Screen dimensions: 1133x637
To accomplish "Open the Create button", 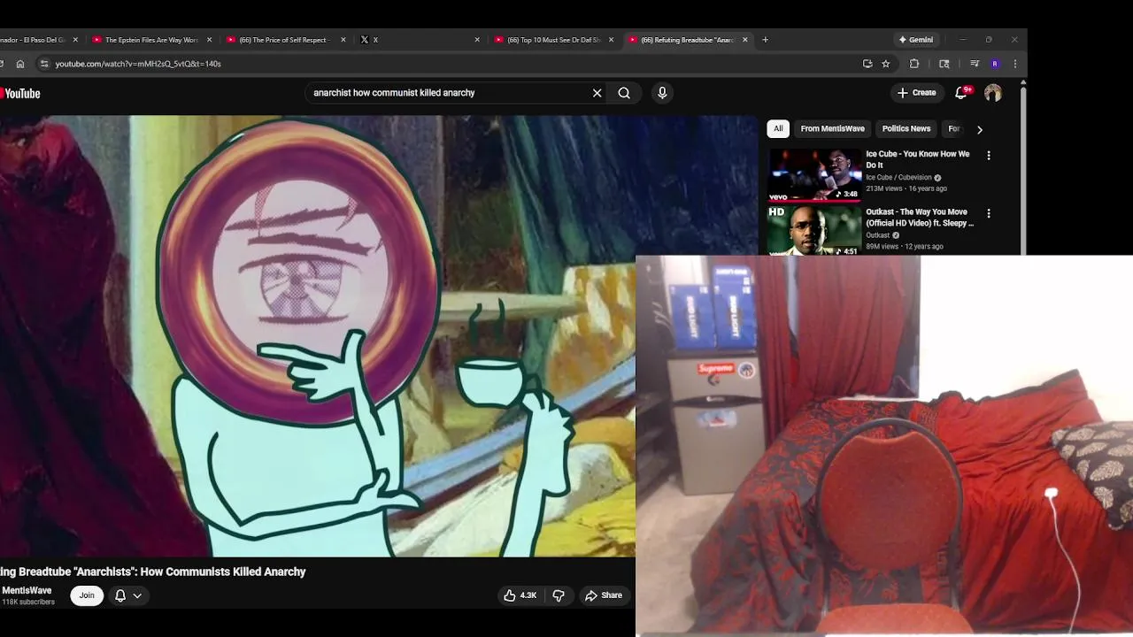I will 916,93.
